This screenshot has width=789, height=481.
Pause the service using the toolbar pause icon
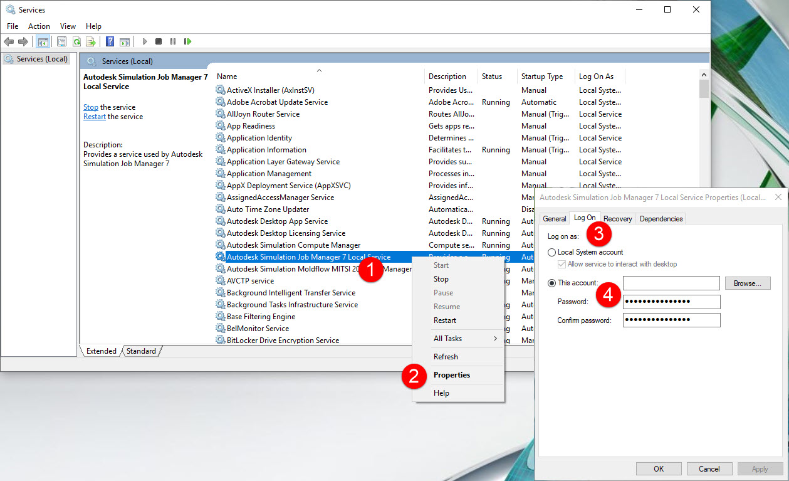pyautogui.click(x=173, y=41)
